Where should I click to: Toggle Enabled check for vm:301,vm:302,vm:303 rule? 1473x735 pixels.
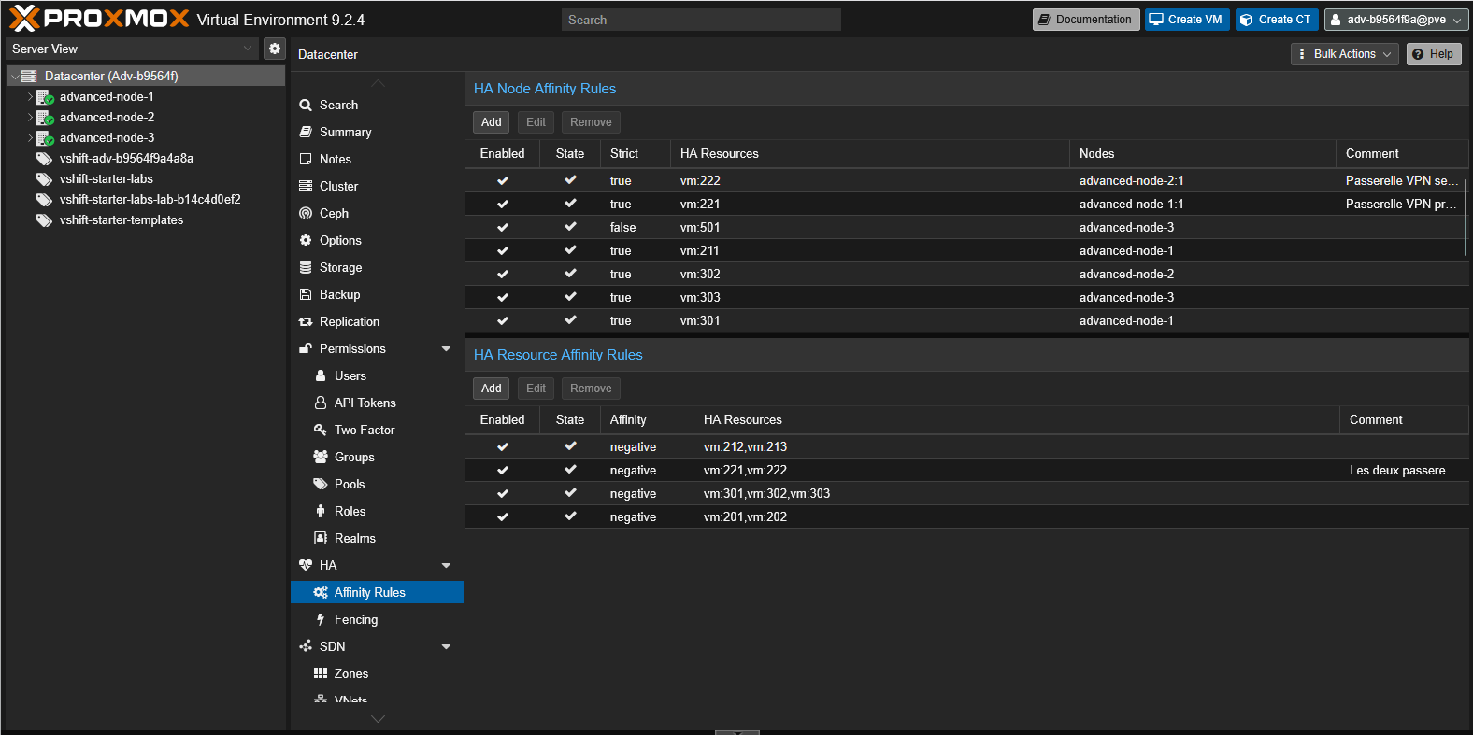(x=503, y=494)
